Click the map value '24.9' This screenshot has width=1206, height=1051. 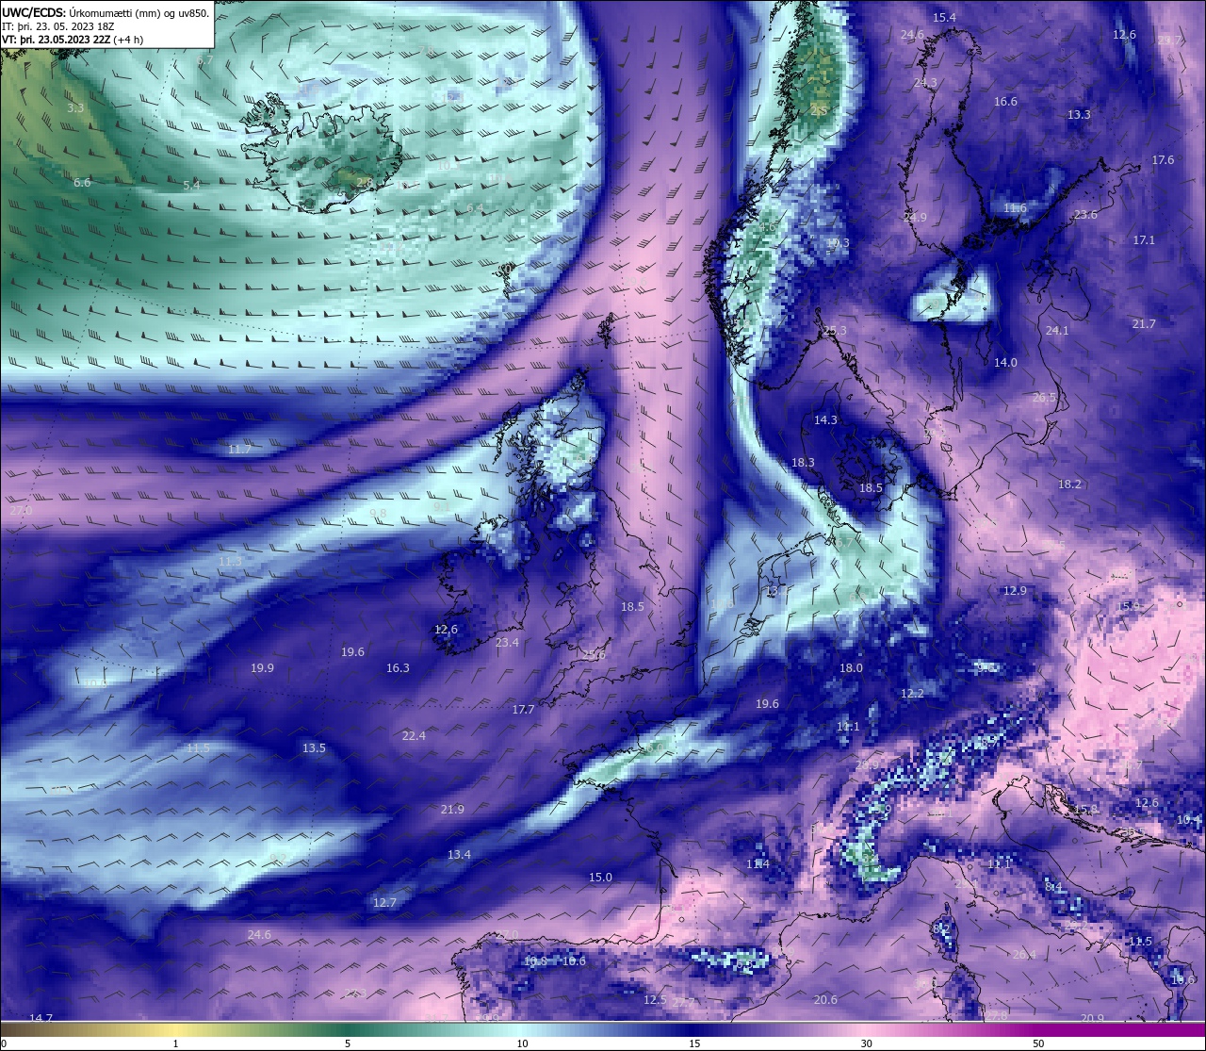coord(915,218)
